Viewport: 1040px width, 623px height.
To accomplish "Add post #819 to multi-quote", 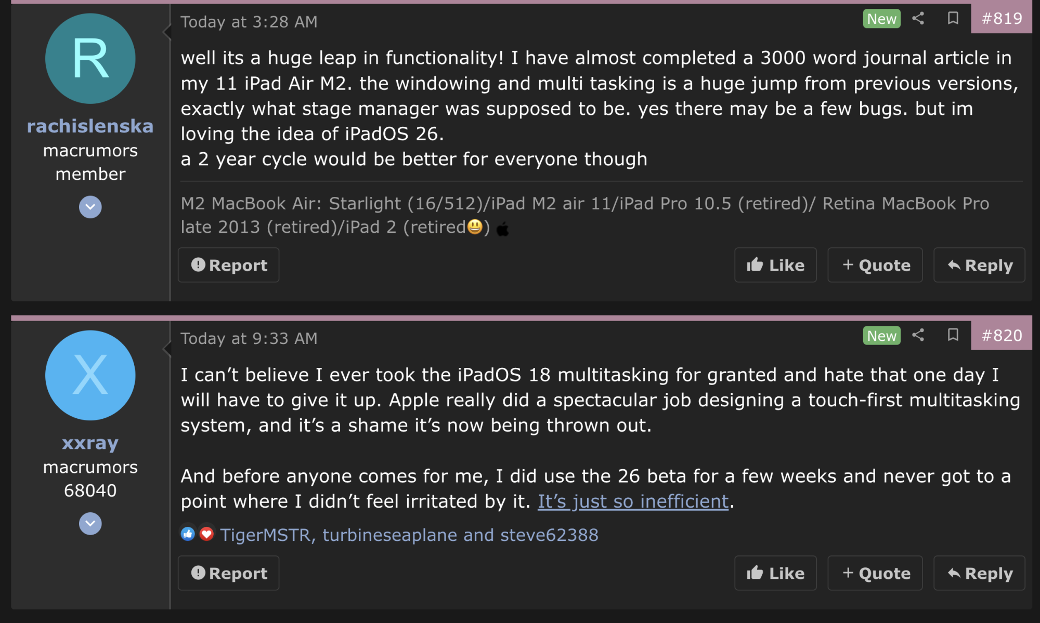I will click(x=875, y=265).
